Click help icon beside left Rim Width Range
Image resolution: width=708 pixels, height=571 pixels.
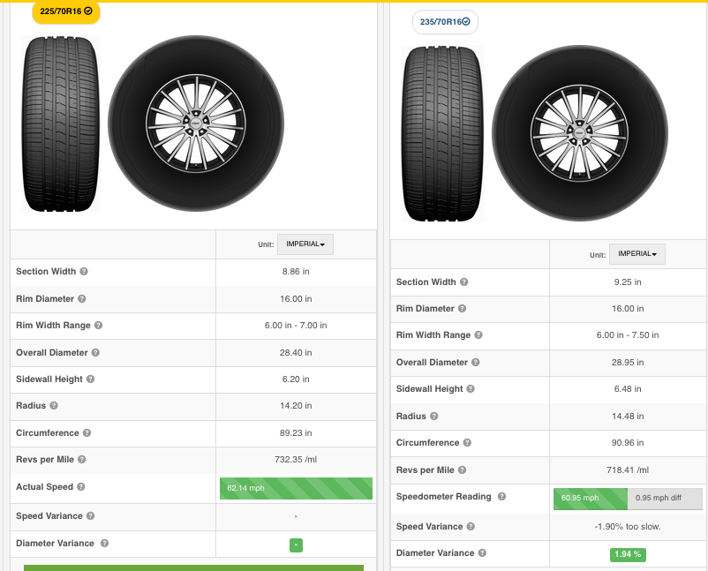(x=99, y=326)
